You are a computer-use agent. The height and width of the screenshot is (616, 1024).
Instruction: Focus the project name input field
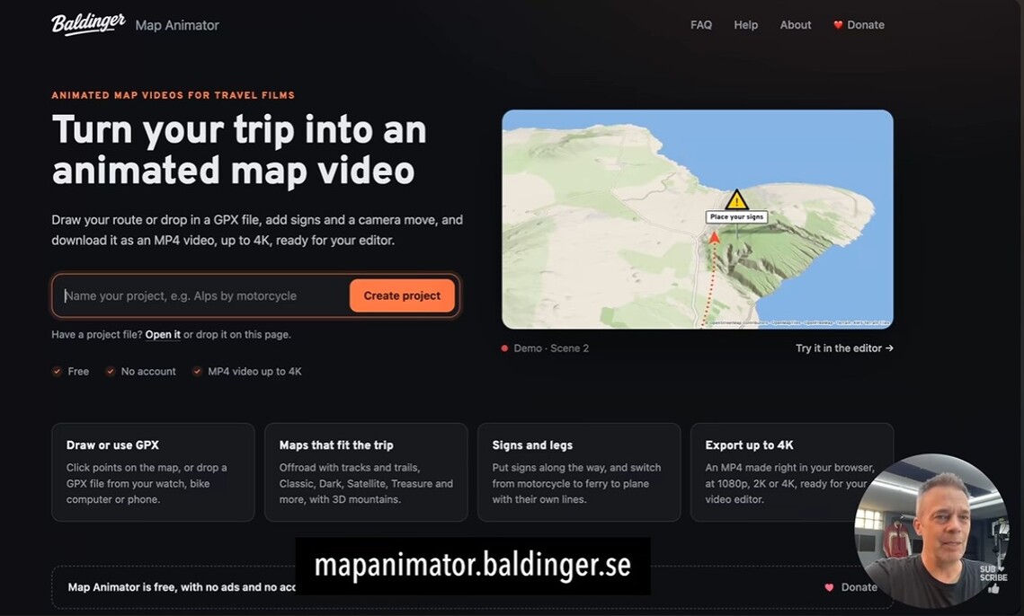202,295
